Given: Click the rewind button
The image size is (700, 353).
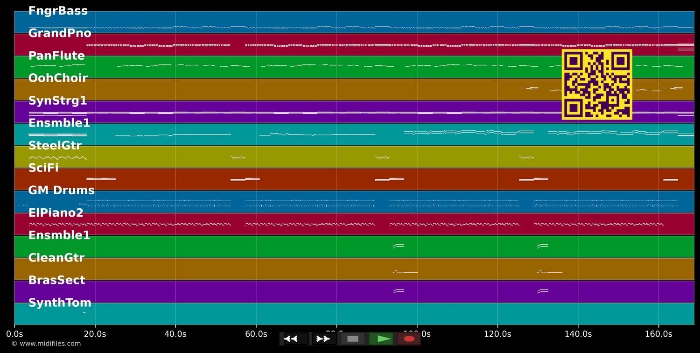Looking at the screenshot, I should coord(295,339).
